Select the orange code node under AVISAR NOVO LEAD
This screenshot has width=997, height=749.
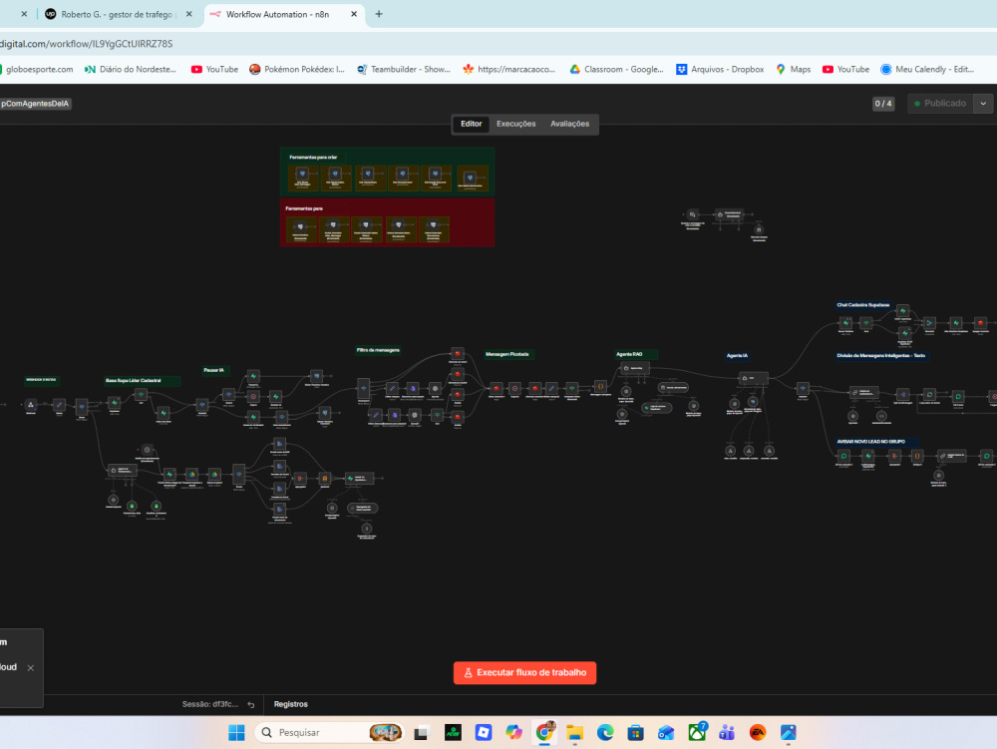[917, 456]
